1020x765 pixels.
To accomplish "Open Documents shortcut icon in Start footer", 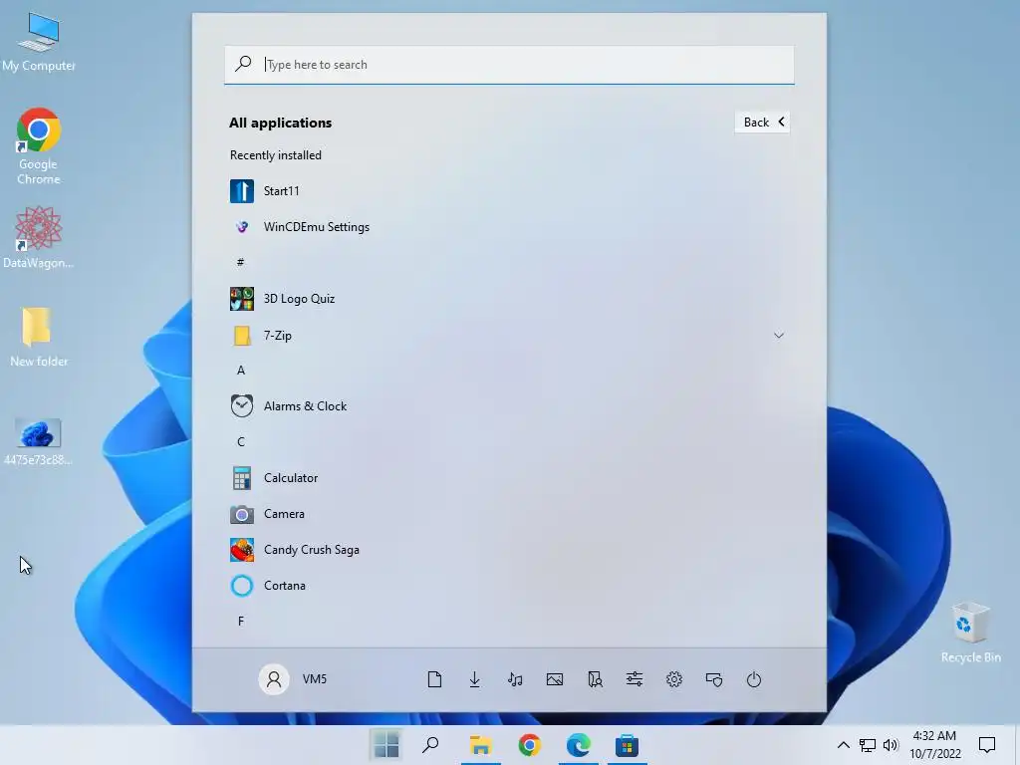I will (x=434, y=679).
